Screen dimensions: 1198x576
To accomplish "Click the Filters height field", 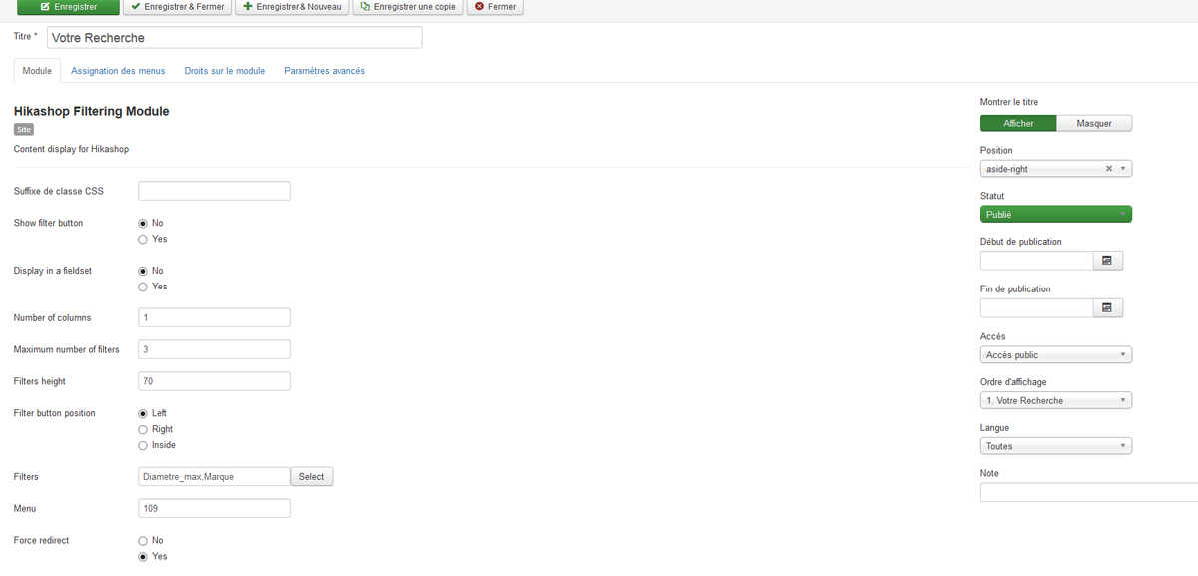I will [214, 381].
